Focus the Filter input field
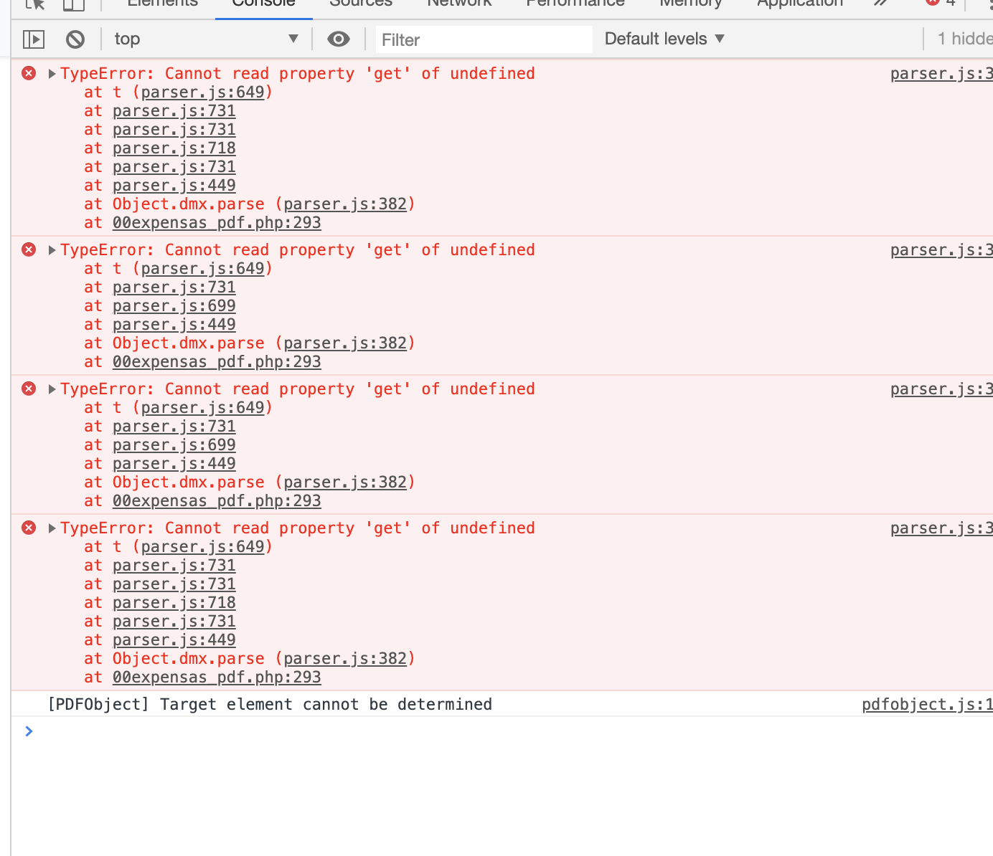The width and height of the screenshot is (993, 856). pos(484,39)
